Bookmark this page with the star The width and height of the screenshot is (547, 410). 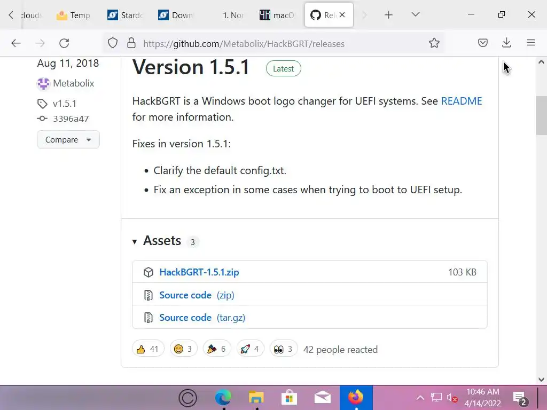[x=434, y=43]
